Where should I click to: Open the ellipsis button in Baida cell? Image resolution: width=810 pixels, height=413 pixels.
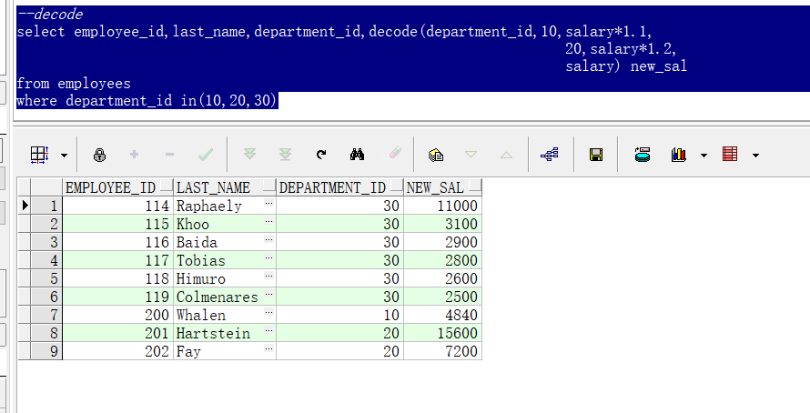(268, 239)
